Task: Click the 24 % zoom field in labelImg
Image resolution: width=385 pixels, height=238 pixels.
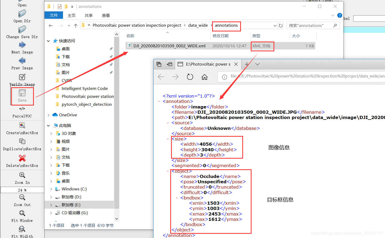Action: [22, 190]
